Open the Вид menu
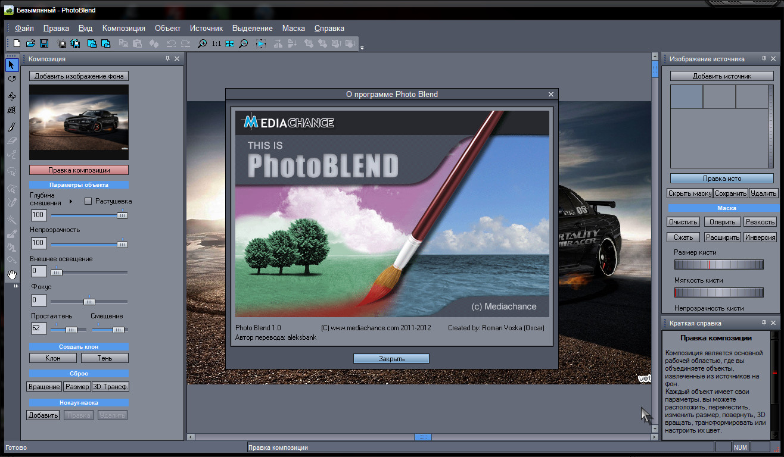The height and width of the screenshot is (457, 784). [x=86, y=28]
